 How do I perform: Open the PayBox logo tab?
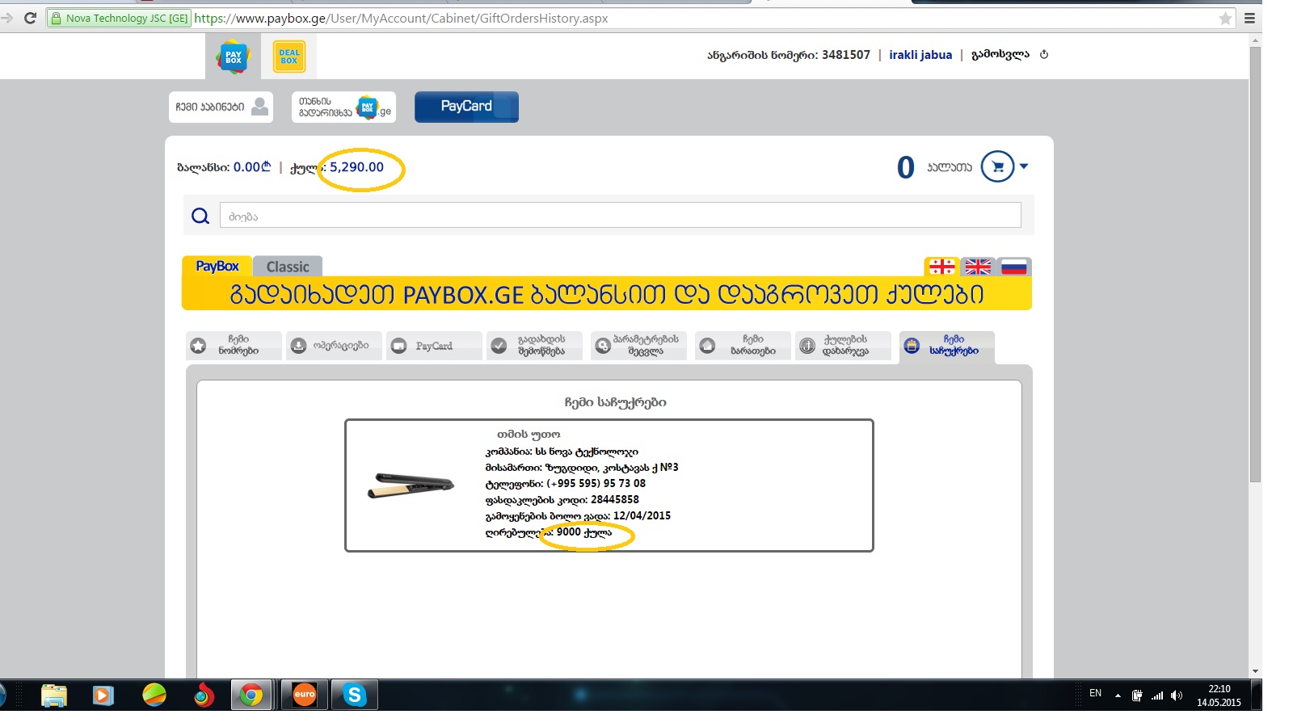point(233,57)
